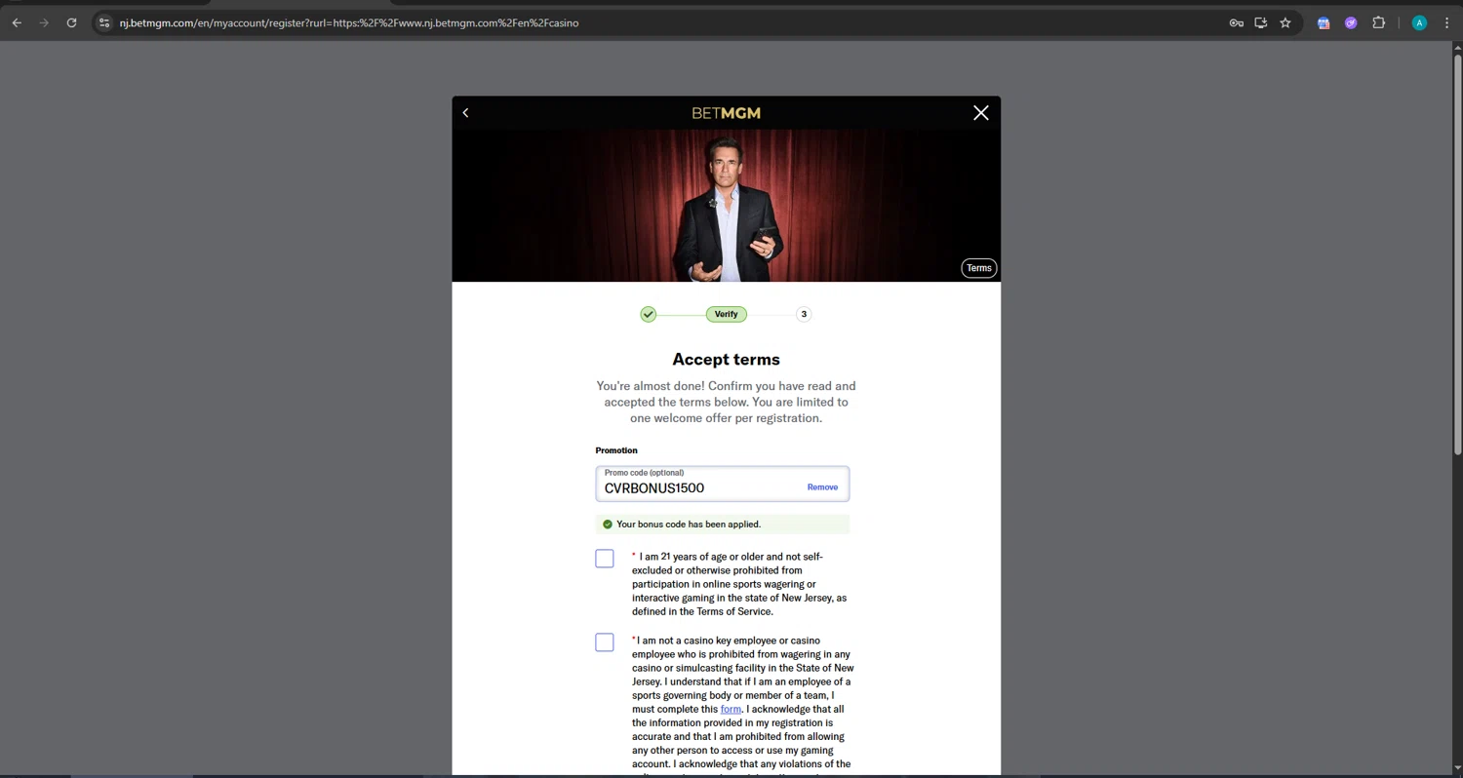Screen dimensions: 1463x778
Task: Select step 3 in the progress indicator
Action: tap(804, 314)
